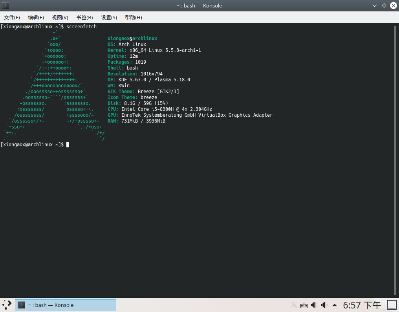Click the terminal's vertical scrollbar
The image size is (399, 312).
[x=395, y=160]
